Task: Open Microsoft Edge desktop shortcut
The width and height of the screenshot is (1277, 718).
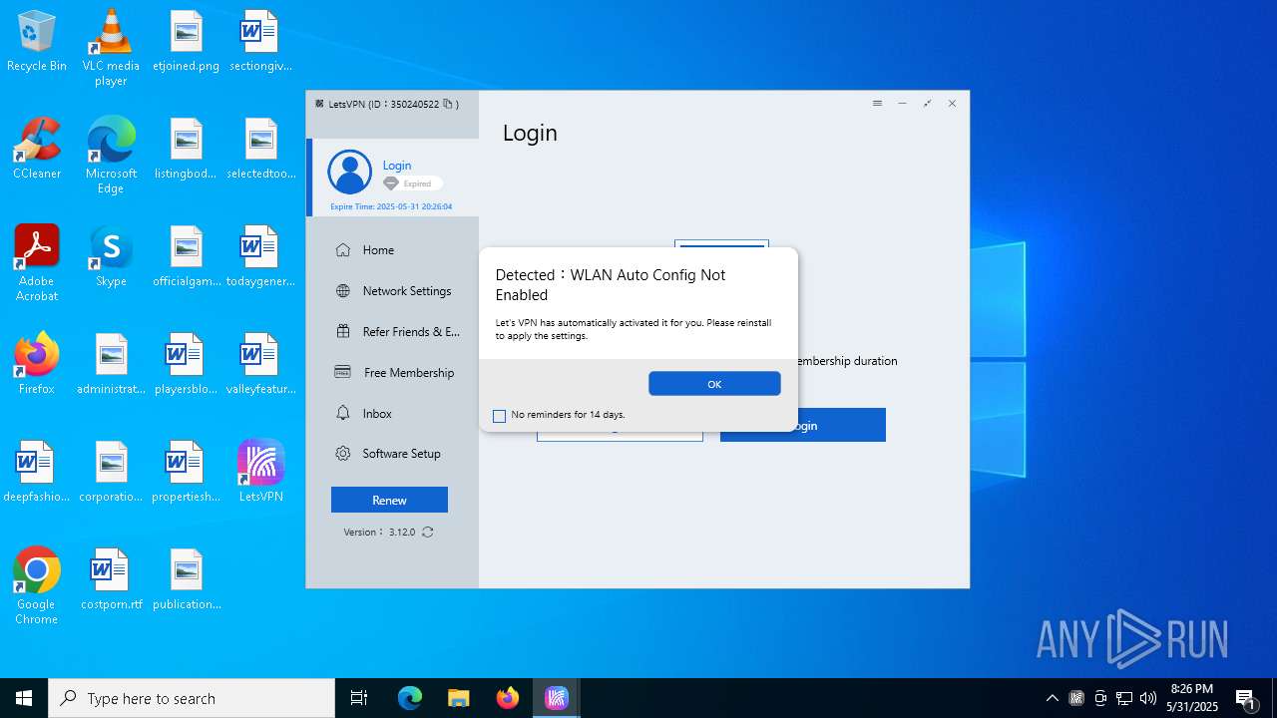Action: [111, 155]
